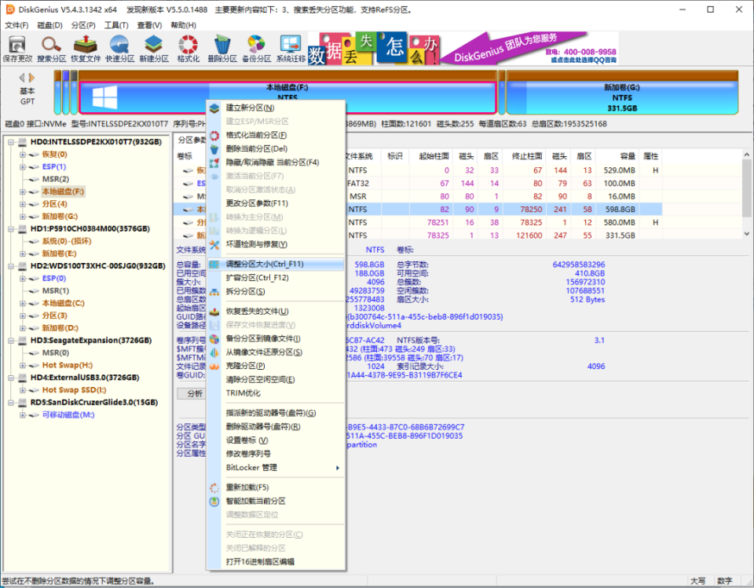Select 新加卷(E:) in the disk tree
This screenshot has height=588, width=754.
[x=60, y=254]
